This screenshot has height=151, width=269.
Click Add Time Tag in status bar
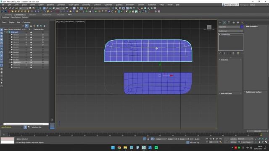[x=194, y=143]
